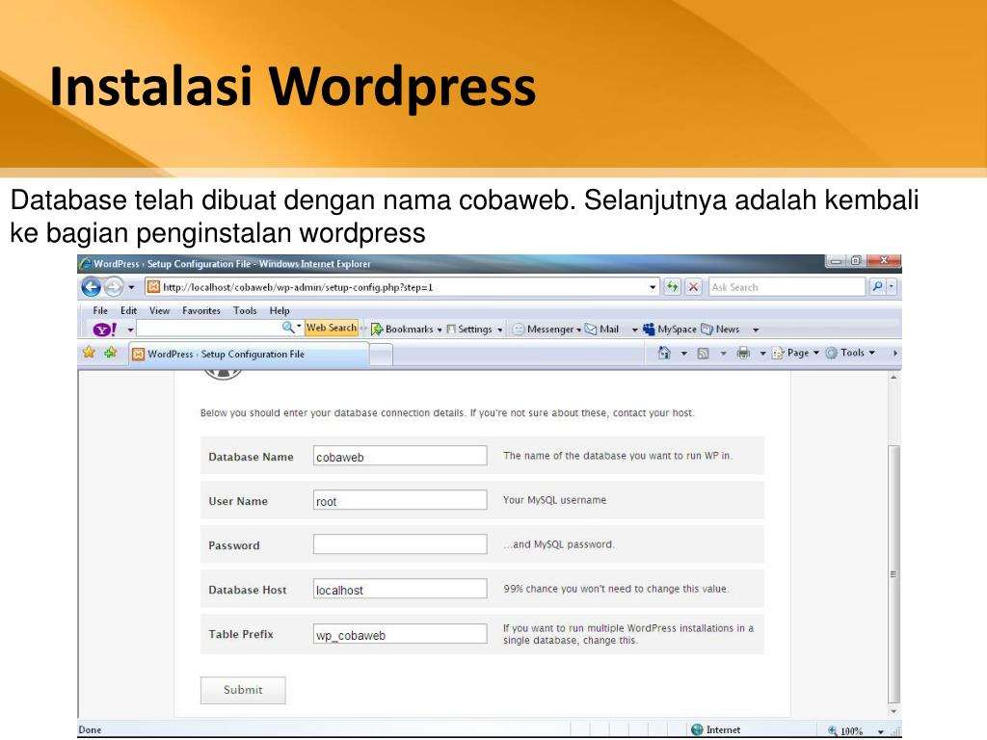Image resolution: width=987 pixels, height=740 pixels.
Task: Click the Yahoo toolbar search input
Action: pos(209,328)
